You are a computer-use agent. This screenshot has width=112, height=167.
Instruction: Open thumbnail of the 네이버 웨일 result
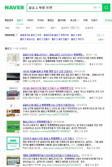pos(13,76)
